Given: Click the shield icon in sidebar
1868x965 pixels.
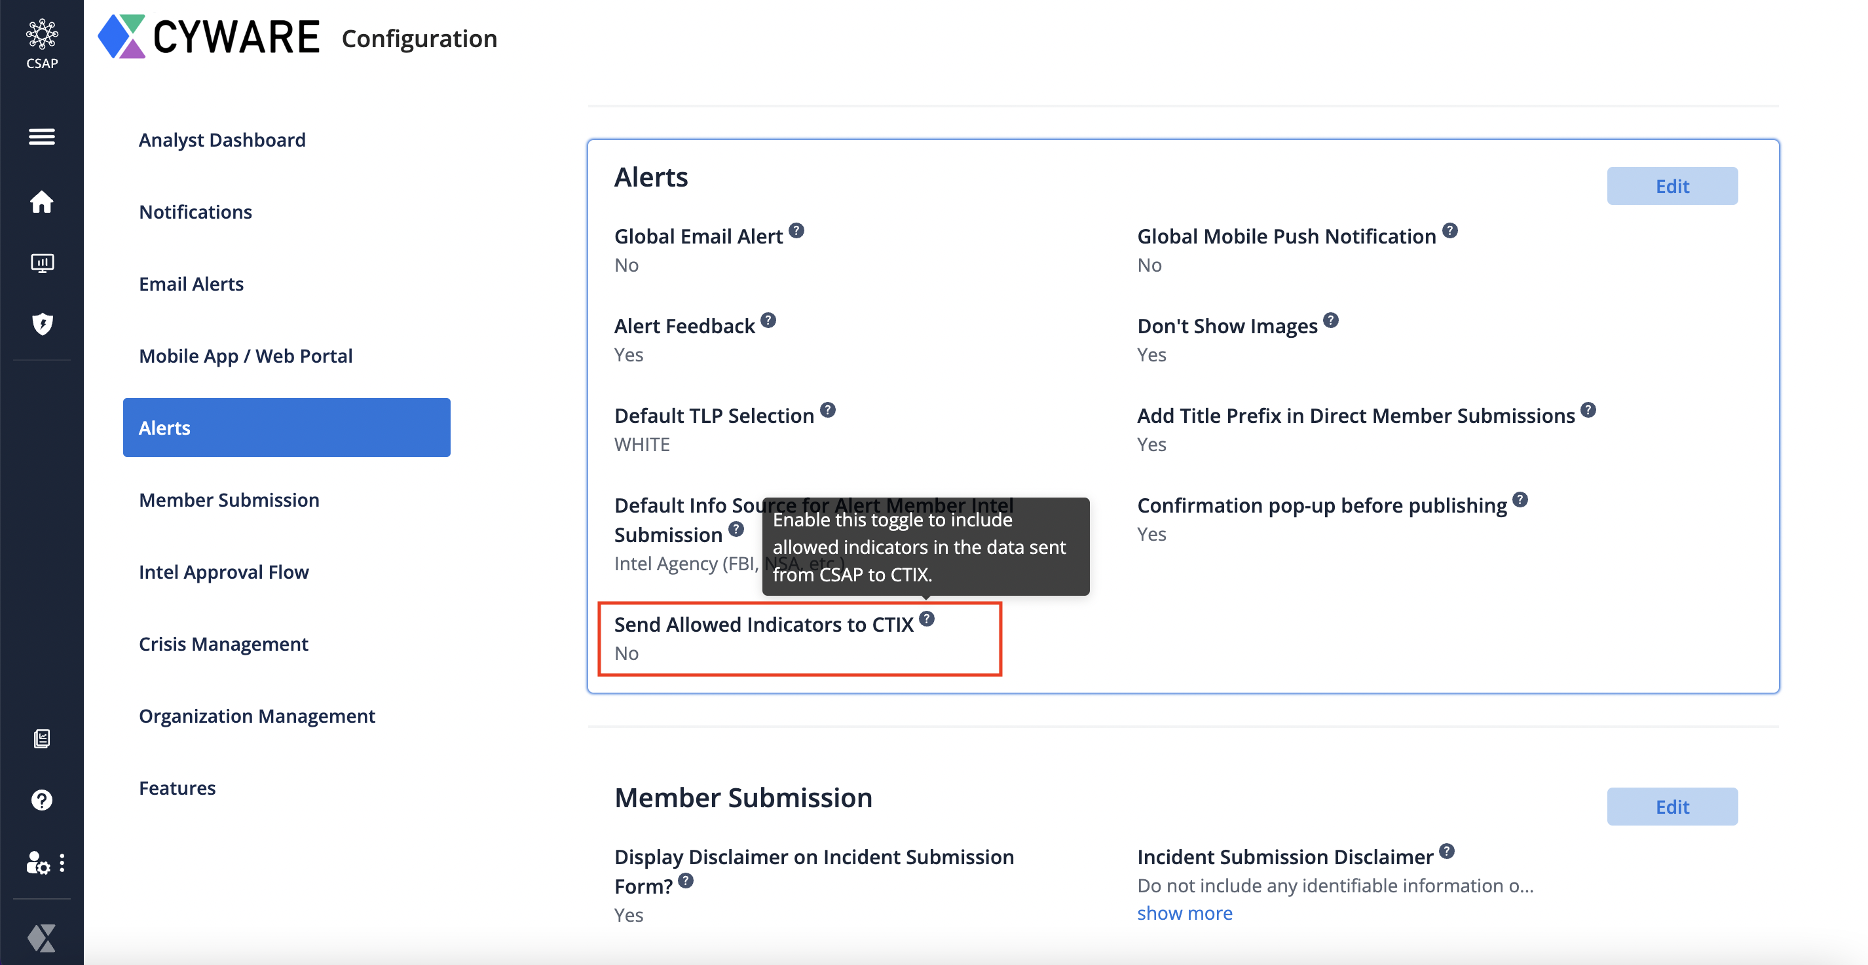Looking at the screenshot, I should pos(42,323).
